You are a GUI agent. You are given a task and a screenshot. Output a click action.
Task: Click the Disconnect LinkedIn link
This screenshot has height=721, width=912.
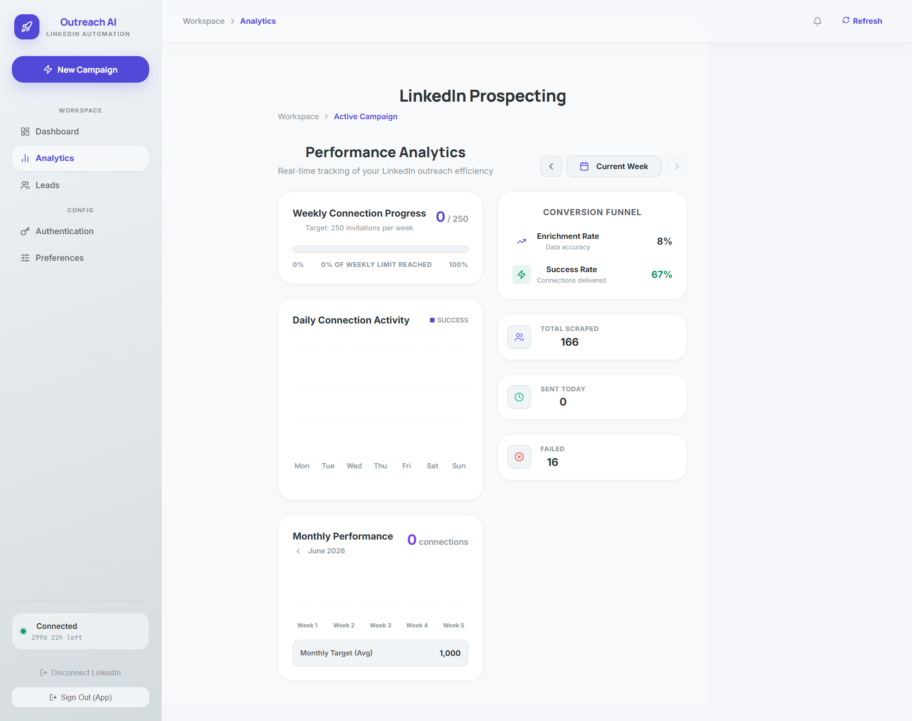click(80, 673)
